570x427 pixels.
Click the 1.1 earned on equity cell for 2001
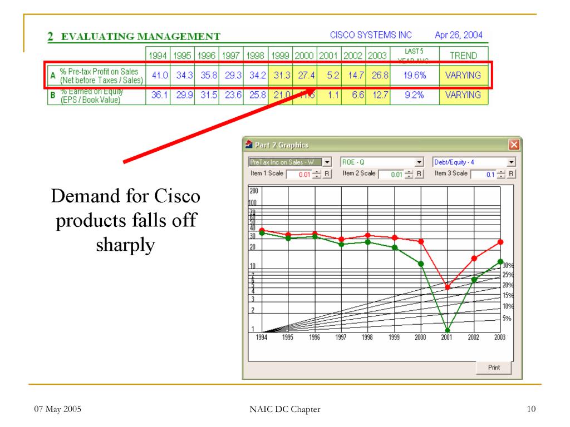coord(330,95)
